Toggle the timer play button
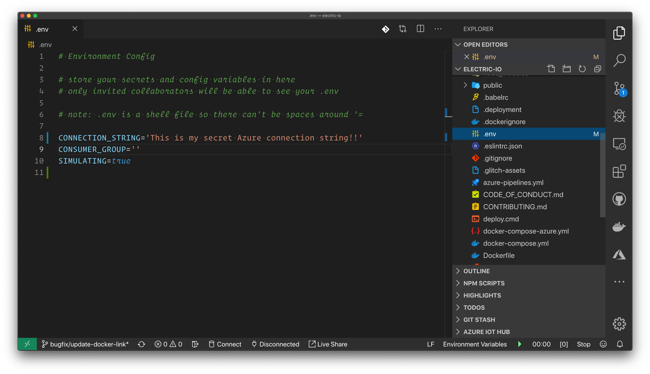The width and height of the screenshot is (650, 374). (x=519, y=344)
